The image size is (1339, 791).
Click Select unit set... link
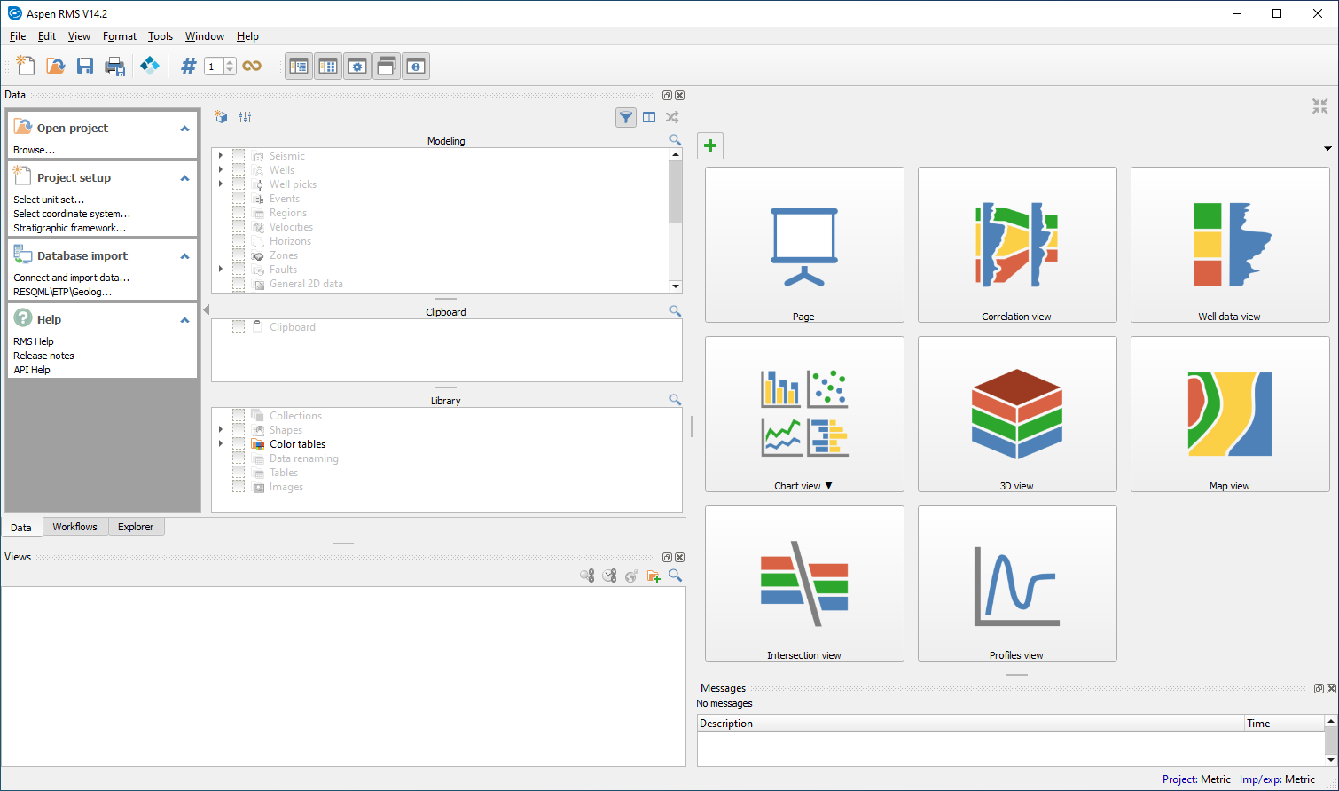click(49, 200)
